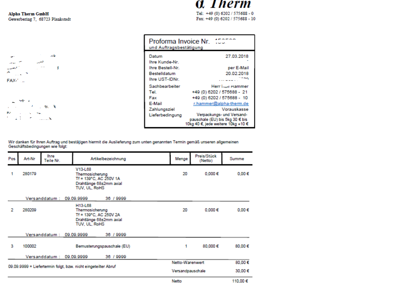Click the Art-Nr column header
This screenshot has height=283, width=407.
point(29,159)
